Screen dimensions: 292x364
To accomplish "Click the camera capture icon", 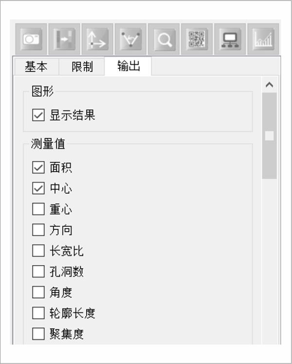I will [x=32, y=39].
